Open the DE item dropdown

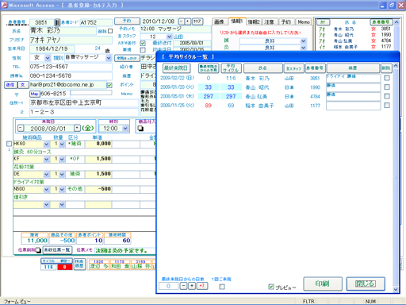tap(47, 175)
